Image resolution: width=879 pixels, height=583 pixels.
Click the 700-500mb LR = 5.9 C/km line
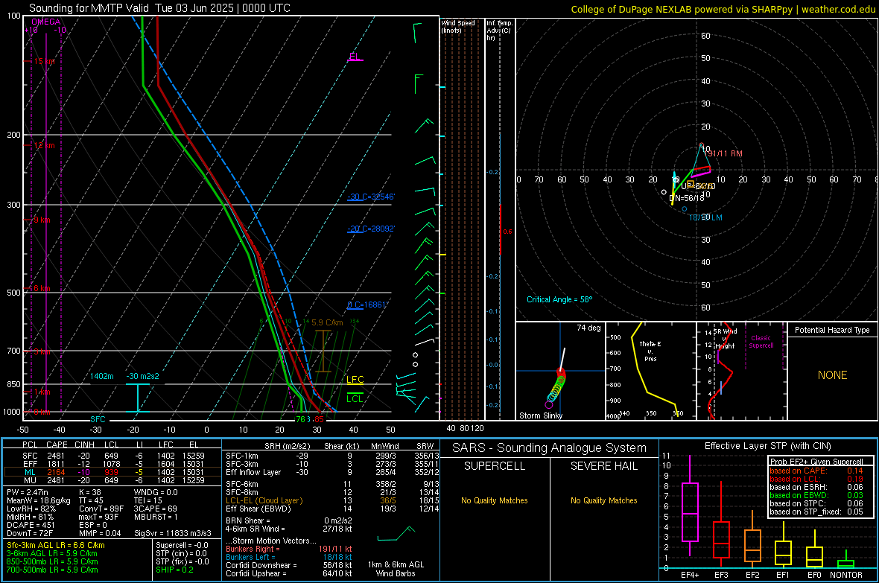52,570
